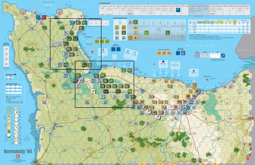Click the Overcast weather box numbered 2

(x=202, y=55)
